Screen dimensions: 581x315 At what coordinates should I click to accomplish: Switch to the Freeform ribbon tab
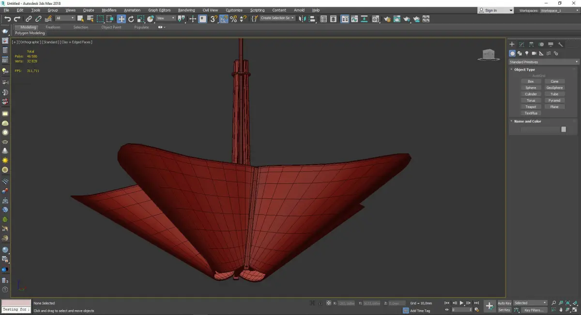point(53,27)
